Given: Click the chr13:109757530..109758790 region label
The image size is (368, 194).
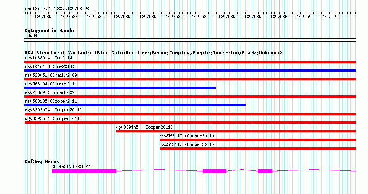Looking at the screenshot, I should 57,9.
